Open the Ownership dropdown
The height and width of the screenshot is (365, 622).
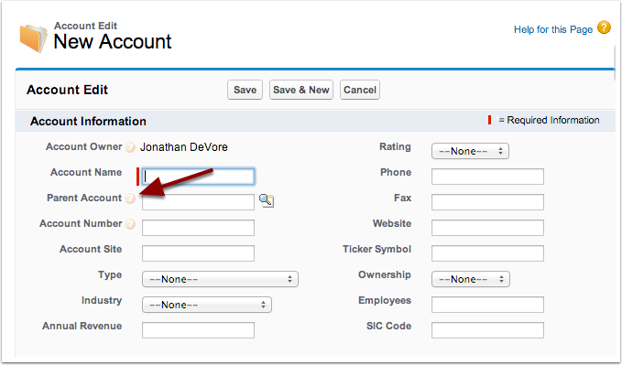[x=471, y=279]
